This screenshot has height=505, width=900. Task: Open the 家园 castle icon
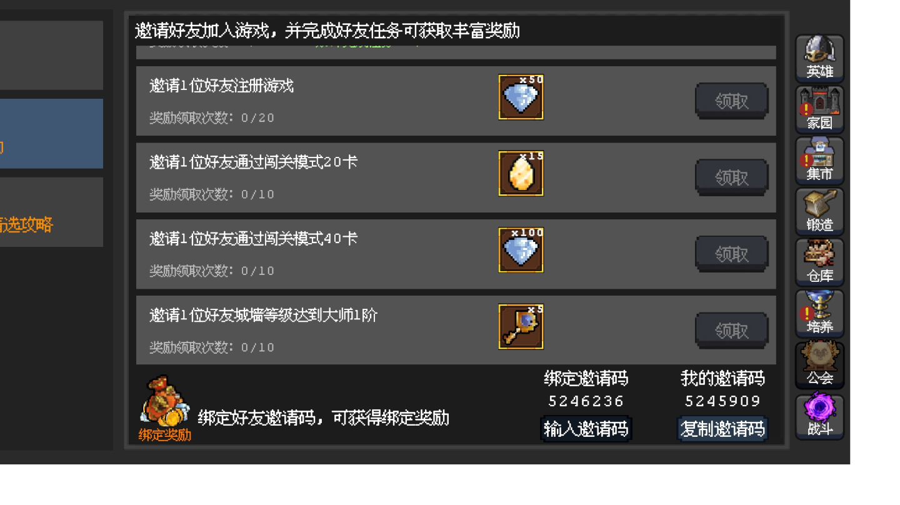pyautogui.click(x=819, y=109)
